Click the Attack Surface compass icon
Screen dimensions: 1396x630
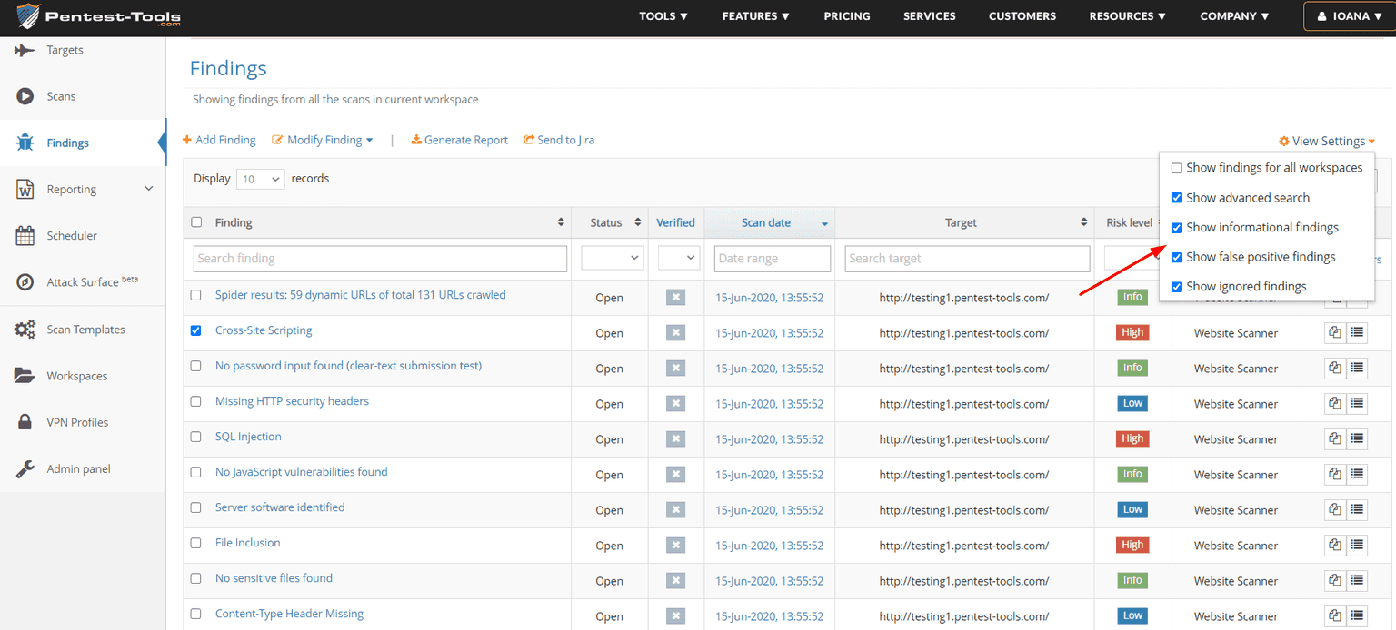point(25,282)
